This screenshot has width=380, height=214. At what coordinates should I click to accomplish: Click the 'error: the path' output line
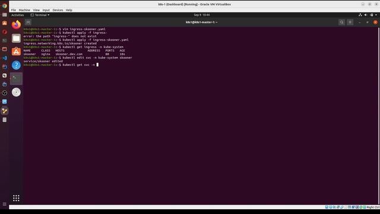(x=60, y=36)
